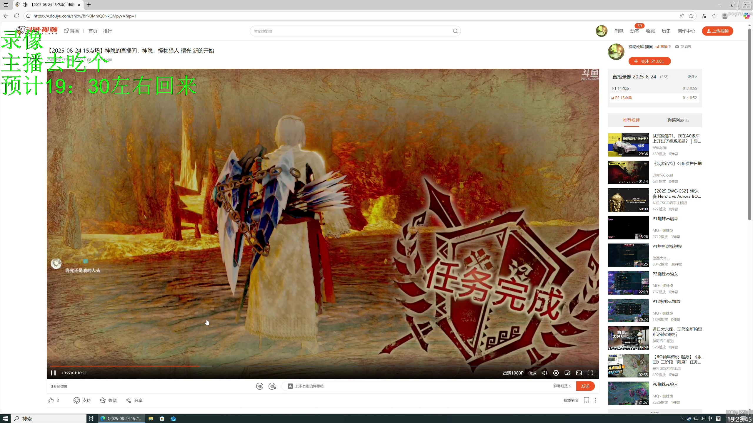
Task: Mute the video player volume icon
Action: pos(544,373)
